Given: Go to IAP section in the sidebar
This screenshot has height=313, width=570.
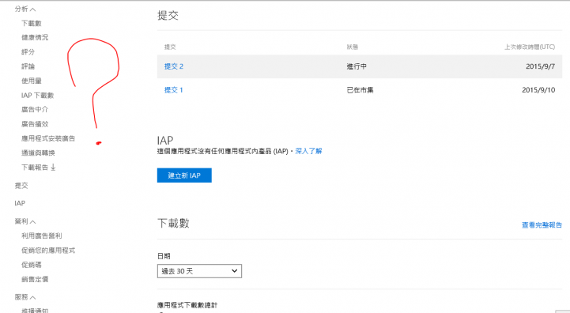Looking at the screenshot, I should 20,203.
